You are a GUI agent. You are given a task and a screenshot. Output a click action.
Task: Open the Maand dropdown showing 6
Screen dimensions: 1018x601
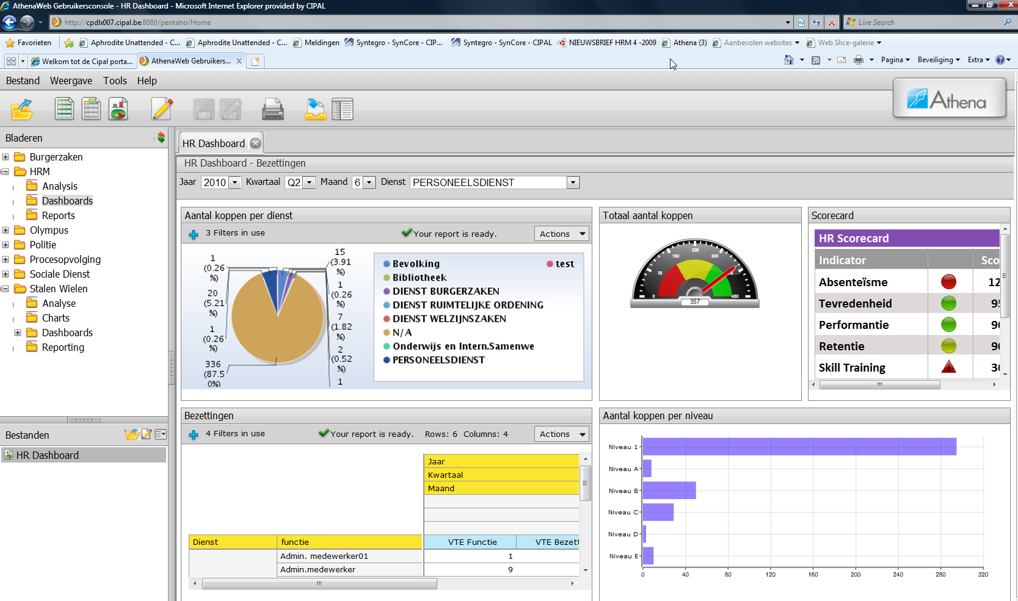click(369, 182)
